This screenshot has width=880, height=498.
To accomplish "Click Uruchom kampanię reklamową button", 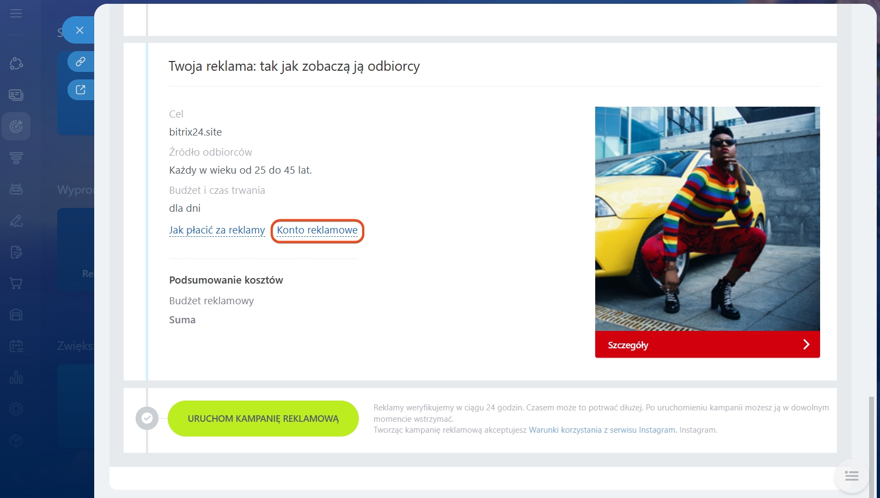I will click(263, 419).
